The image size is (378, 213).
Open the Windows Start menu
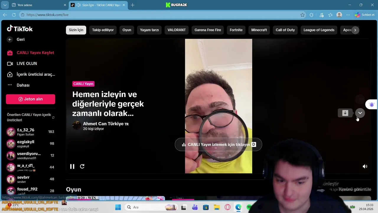[118, 207]
